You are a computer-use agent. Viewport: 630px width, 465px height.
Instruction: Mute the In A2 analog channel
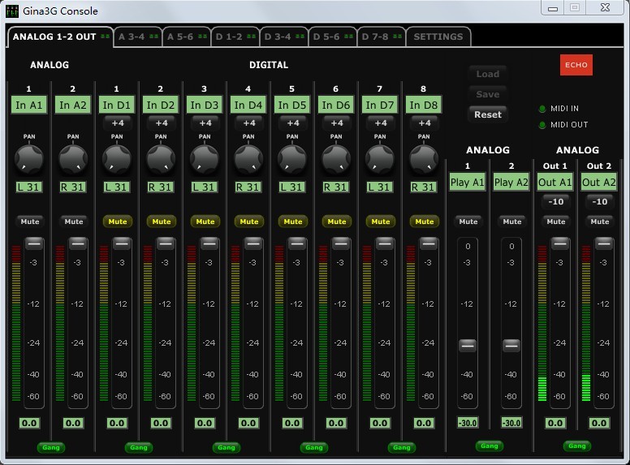[74, 222]
